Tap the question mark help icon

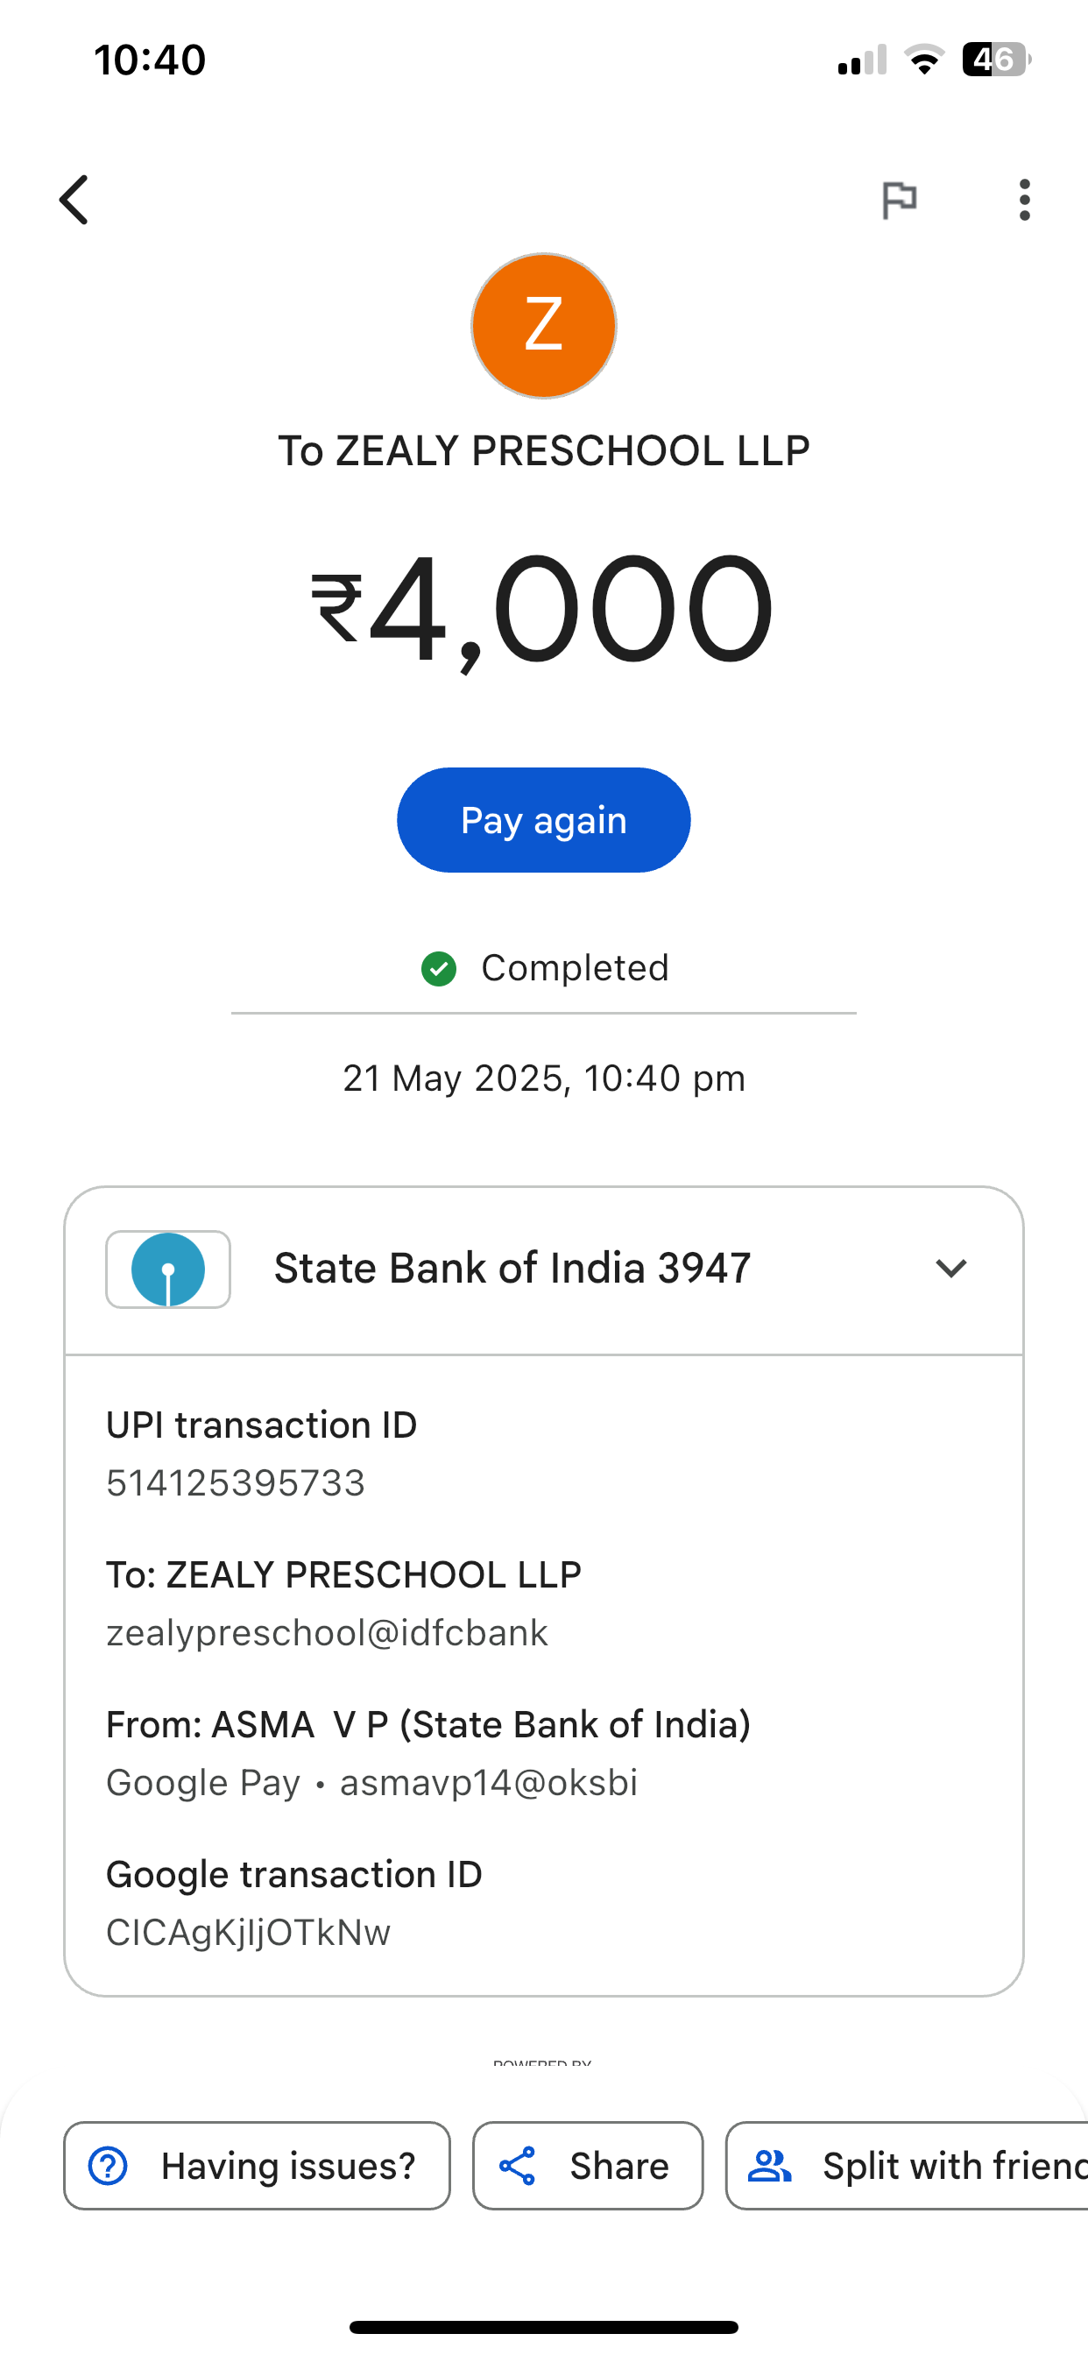pos(108,2166)
